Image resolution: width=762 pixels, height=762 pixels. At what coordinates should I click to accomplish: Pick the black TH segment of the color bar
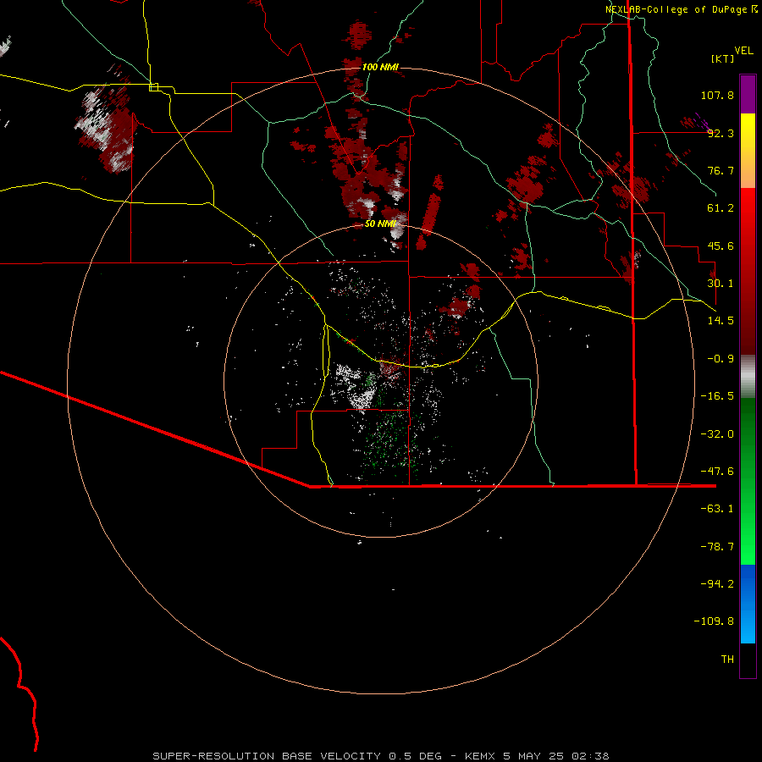tap(748, 660)
